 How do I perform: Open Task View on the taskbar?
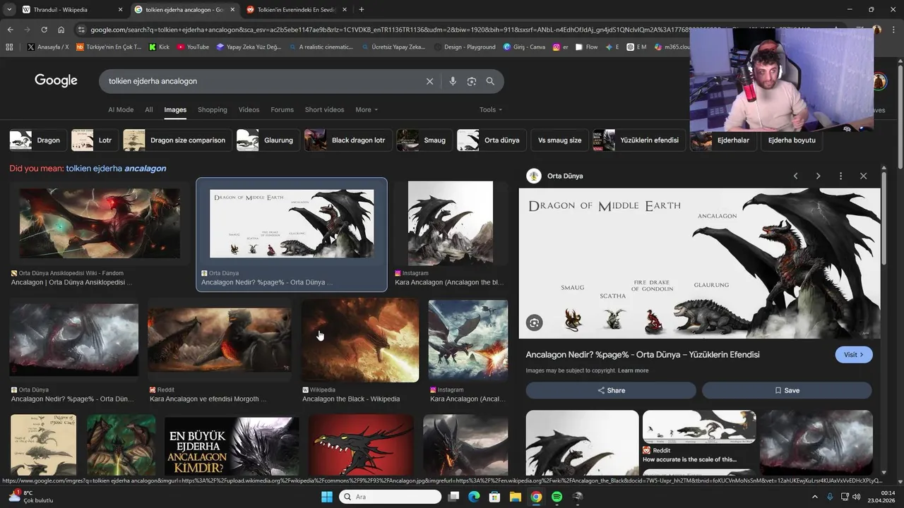tap(453, 497)
